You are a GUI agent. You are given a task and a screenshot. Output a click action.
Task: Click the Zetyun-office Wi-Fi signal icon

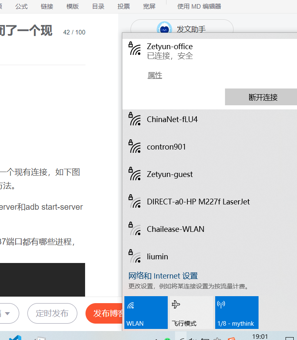pos(135,49)
